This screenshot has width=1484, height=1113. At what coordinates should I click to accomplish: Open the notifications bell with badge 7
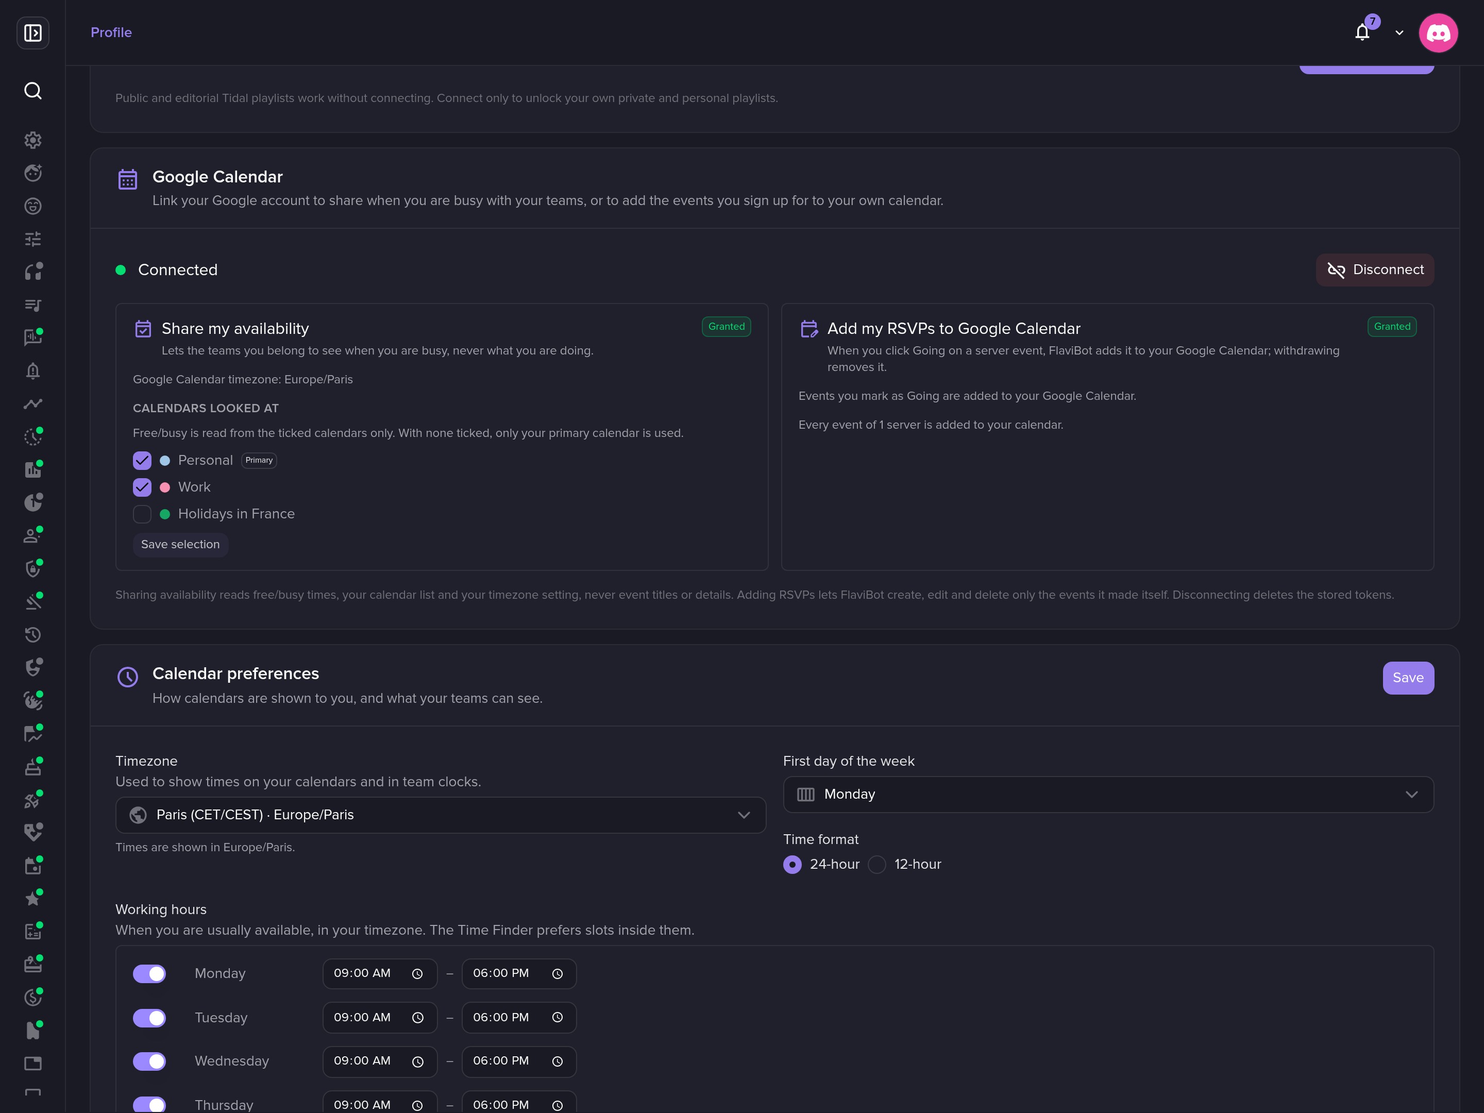[x=1362, y=32]
